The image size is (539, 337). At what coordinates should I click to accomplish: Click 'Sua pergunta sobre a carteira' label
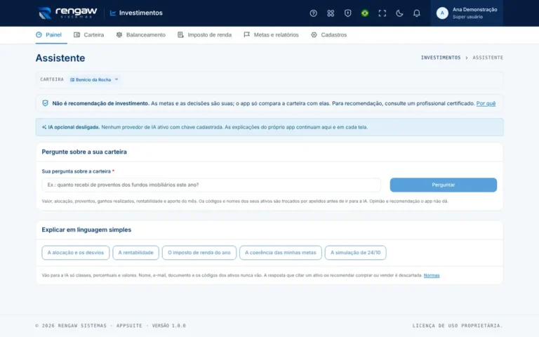[76, 171]
